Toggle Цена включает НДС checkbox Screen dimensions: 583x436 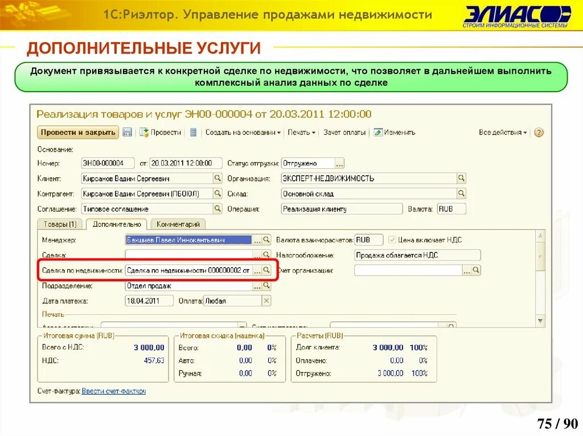[392, 240]
